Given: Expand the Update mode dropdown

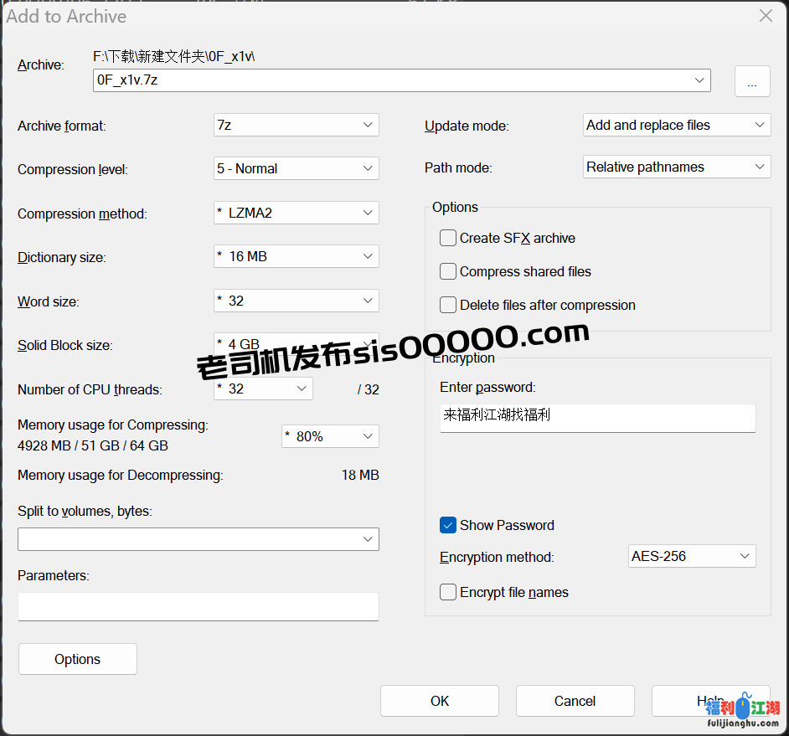Looking at the screenshot, I should [x=676, y=125].
